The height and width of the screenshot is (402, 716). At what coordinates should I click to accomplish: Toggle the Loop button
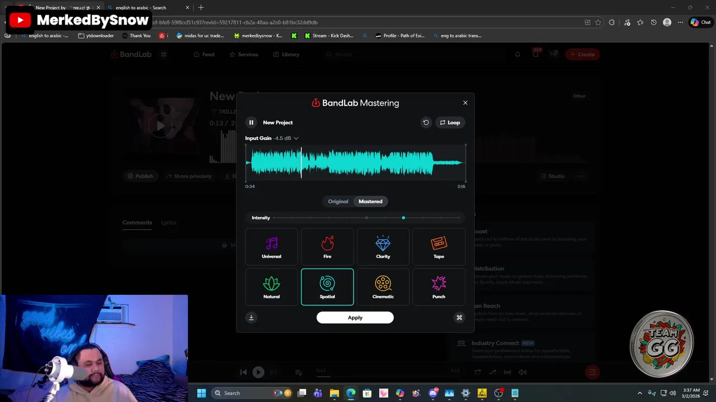[450, 122]
